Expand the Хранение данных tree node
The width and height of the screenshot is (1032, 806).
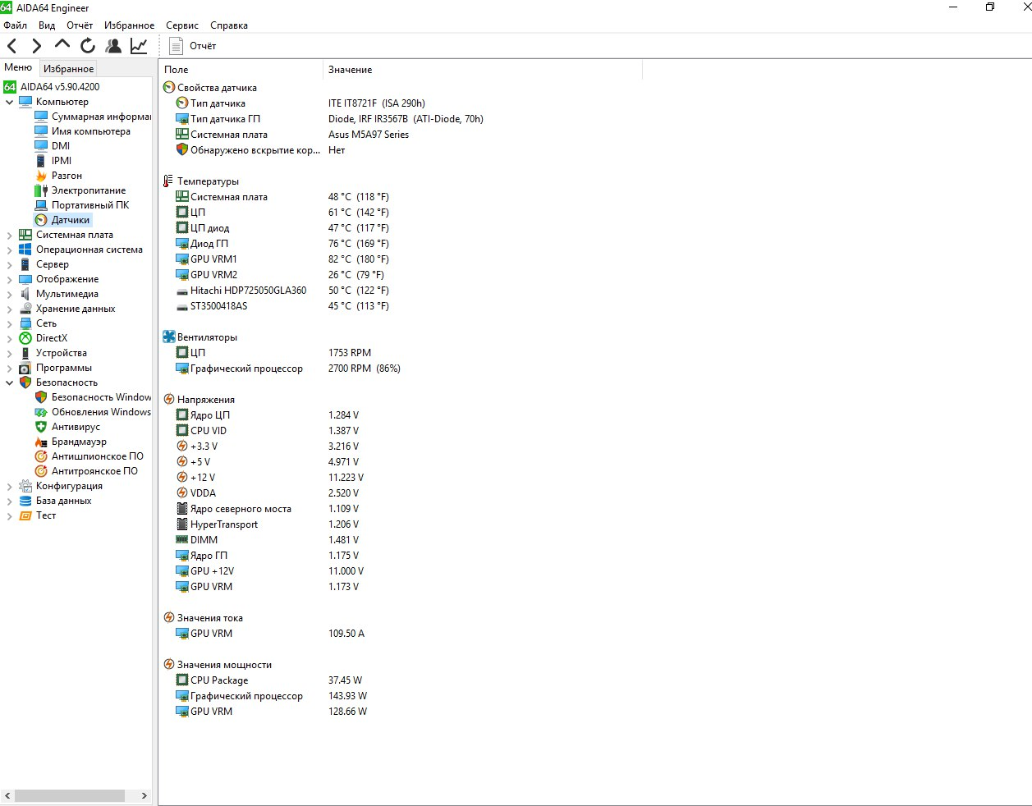[x=9, y=309]
